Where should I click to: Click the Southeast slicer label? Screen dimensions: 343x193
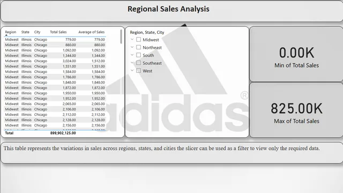152,63
